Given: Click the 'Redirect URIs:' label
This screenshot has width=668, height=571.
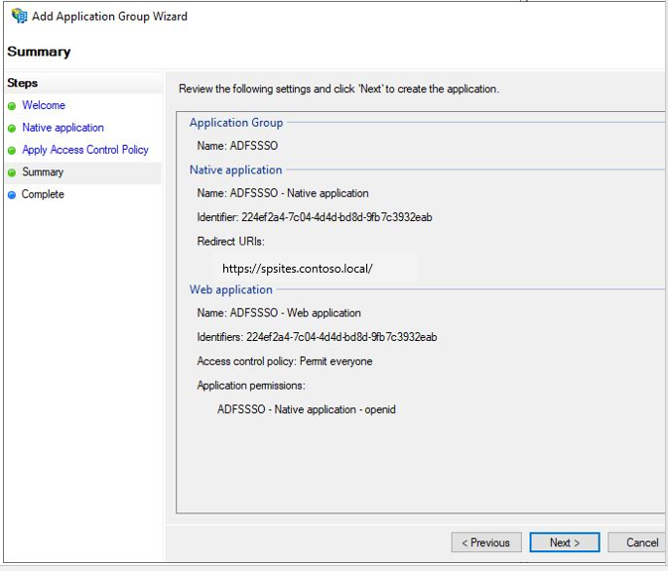Looking at the screenshot, I should pos(230,242).
